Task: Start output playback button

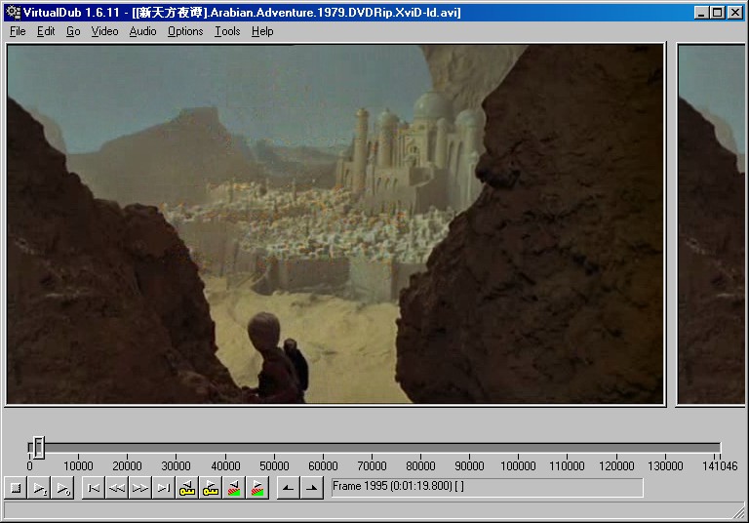Action: click(62, 488)
